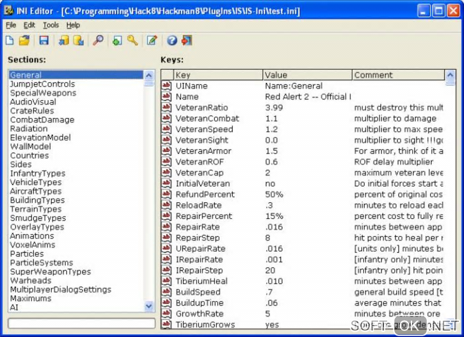Click the yellow folder with left arrow icon
The image size is (464, 337).
point(64,40)
